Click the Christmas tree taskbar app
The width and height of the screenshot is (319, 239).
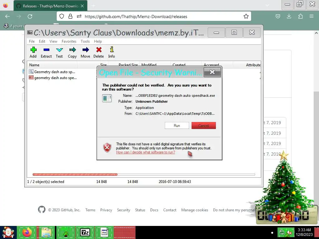(x=65, y=232)
